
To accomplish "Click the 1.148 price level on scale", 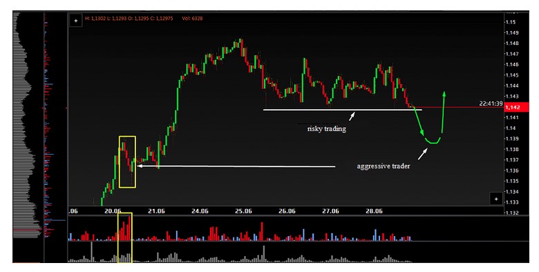I will pyautogui.click(x=512, y=43).
